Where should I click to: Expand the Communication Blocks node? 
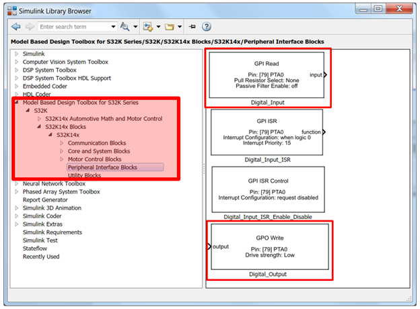(x=62, y=143)
